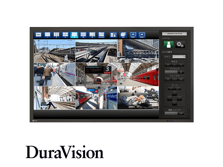This screenshot has height=167, width=223.
Task: Select the blue steel roof station feed
Action: pyautogui.click(x=138, y=51)
